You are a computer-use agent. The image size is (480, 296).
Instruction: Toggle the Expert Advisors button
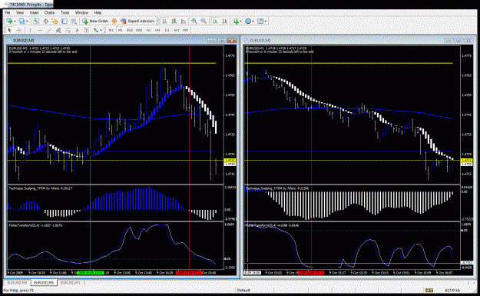point(137,22)
